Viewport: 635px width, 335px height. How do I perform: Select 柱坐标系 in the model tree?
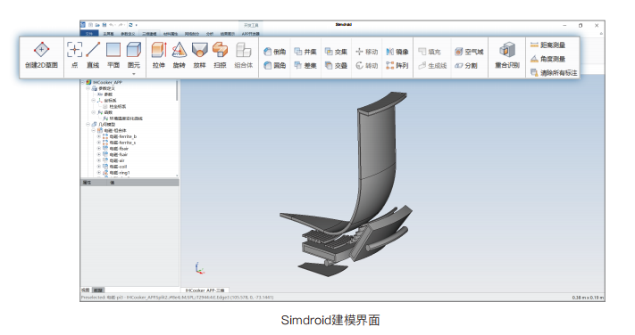coord(117,107)
